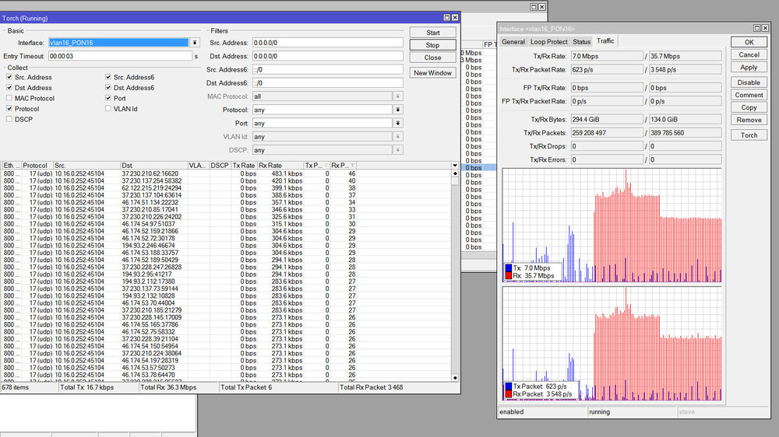Image resolution: width=779 pixels, height=437 pixels.
Task: Toggle the VLAN Id checkbox
Action: click(x=108, y=109)
